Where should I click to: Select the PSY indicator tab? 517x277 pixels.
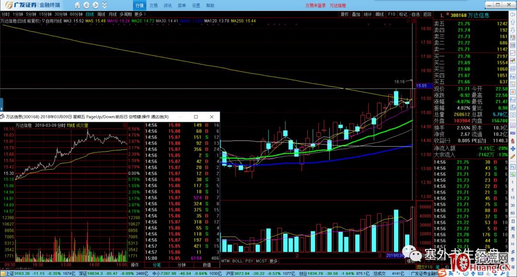tap(249, 261)
